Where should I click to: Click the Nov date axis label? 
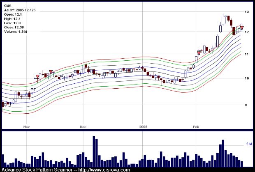coord(26,127)
